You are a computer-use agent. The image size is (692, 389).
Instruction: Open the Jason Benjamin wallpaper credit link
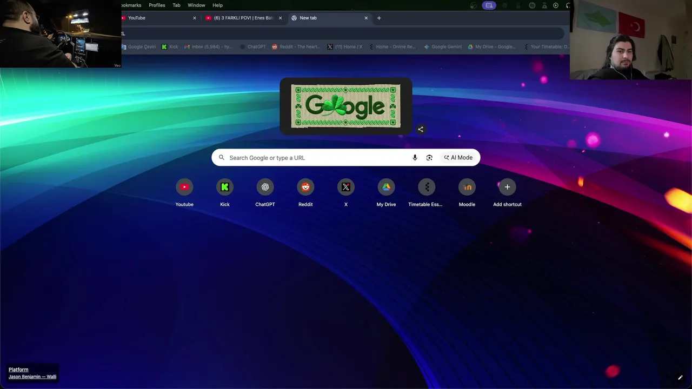[x=32, y=377]
